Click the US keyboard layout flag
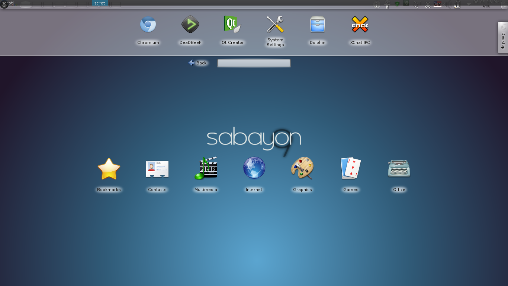 pyautogui.click(x=438, y=4)
